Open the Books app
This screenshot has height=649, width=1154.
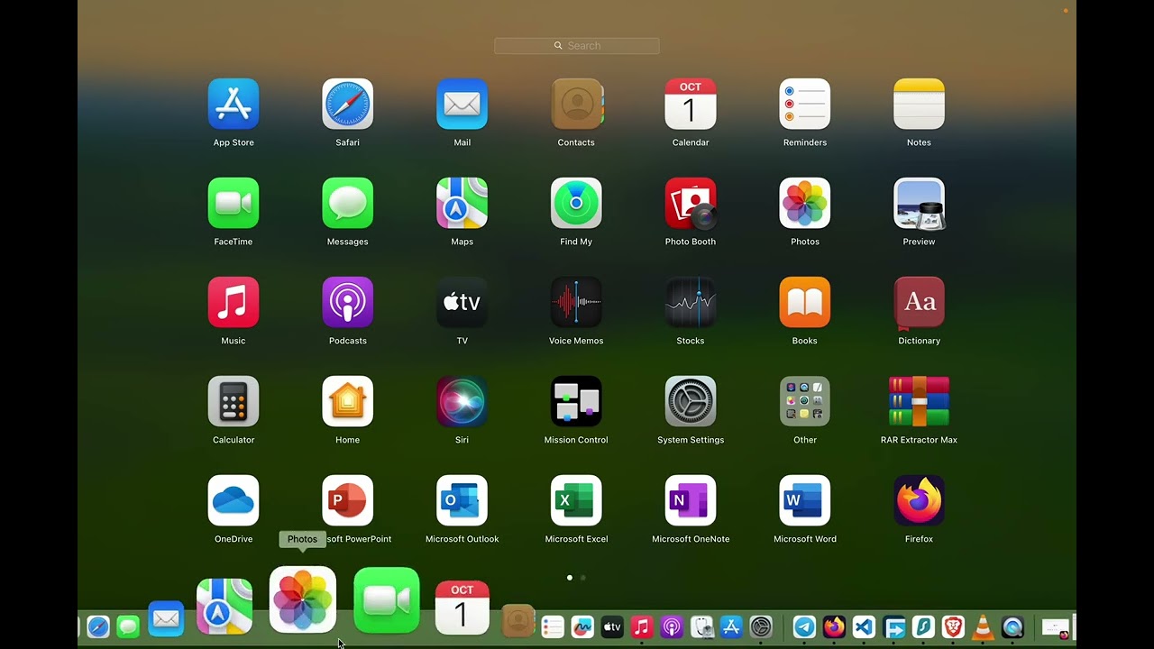coord(804,302)
